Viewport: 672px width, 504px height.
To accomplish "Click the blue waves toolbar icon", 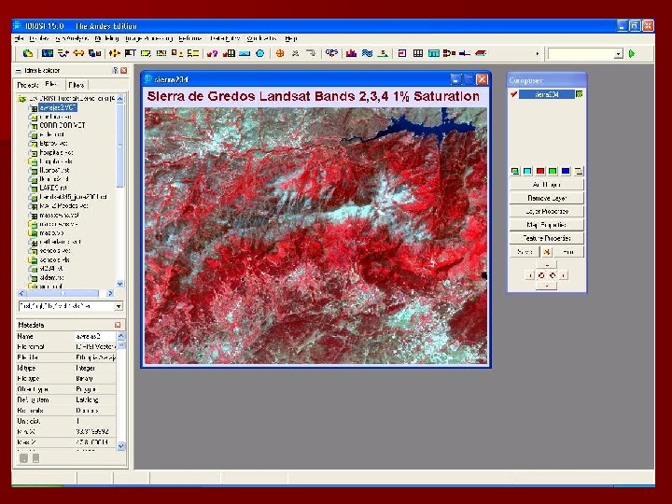I will pyautogui.click(x=368, y=53).
